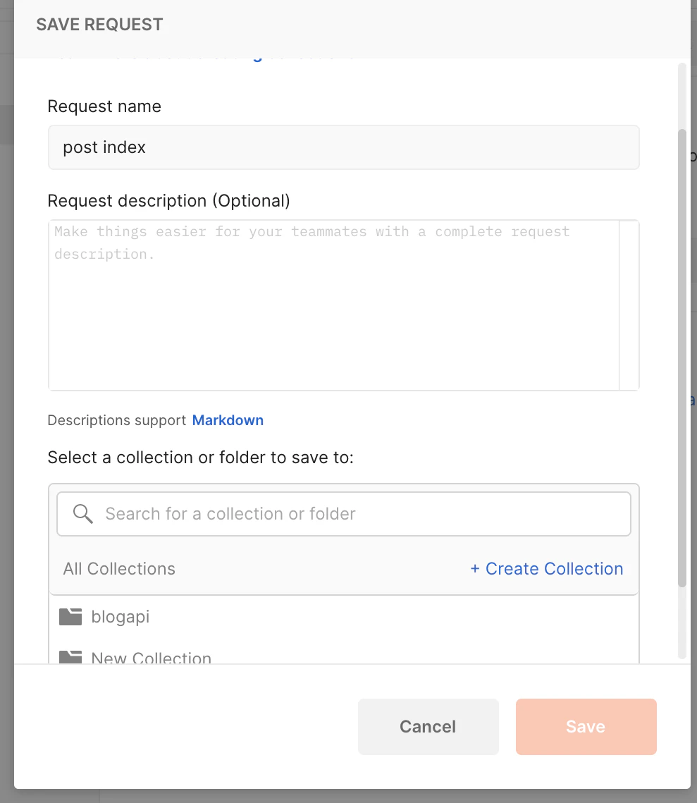Save the request with the Save button
The image size is (697, 803).
[x=586, y=727]
